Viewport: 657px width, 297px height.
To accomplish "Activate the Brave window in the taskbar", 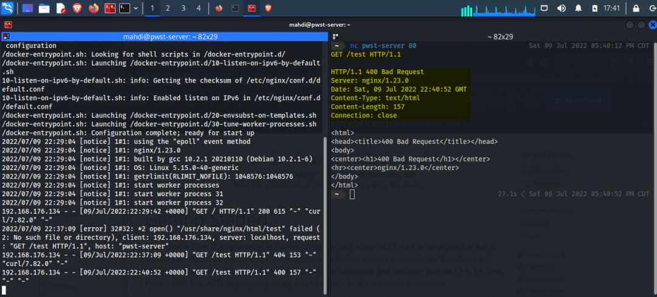I will pyautogui.click(x=268, y=8).
